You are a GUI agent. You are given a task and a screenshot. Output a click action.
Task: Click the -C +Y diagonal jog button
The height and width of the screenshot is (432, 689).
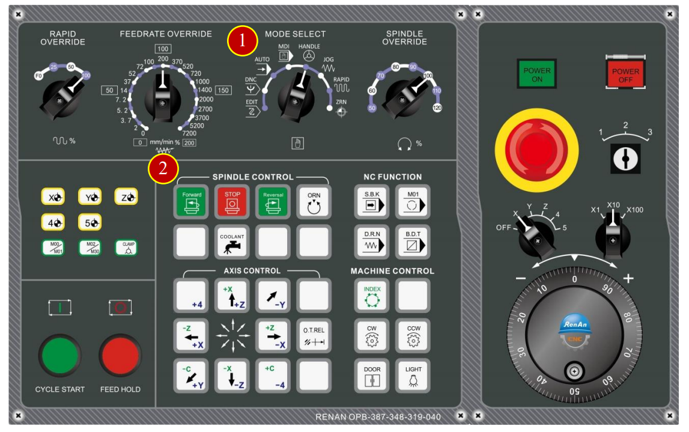coord(191,376)
